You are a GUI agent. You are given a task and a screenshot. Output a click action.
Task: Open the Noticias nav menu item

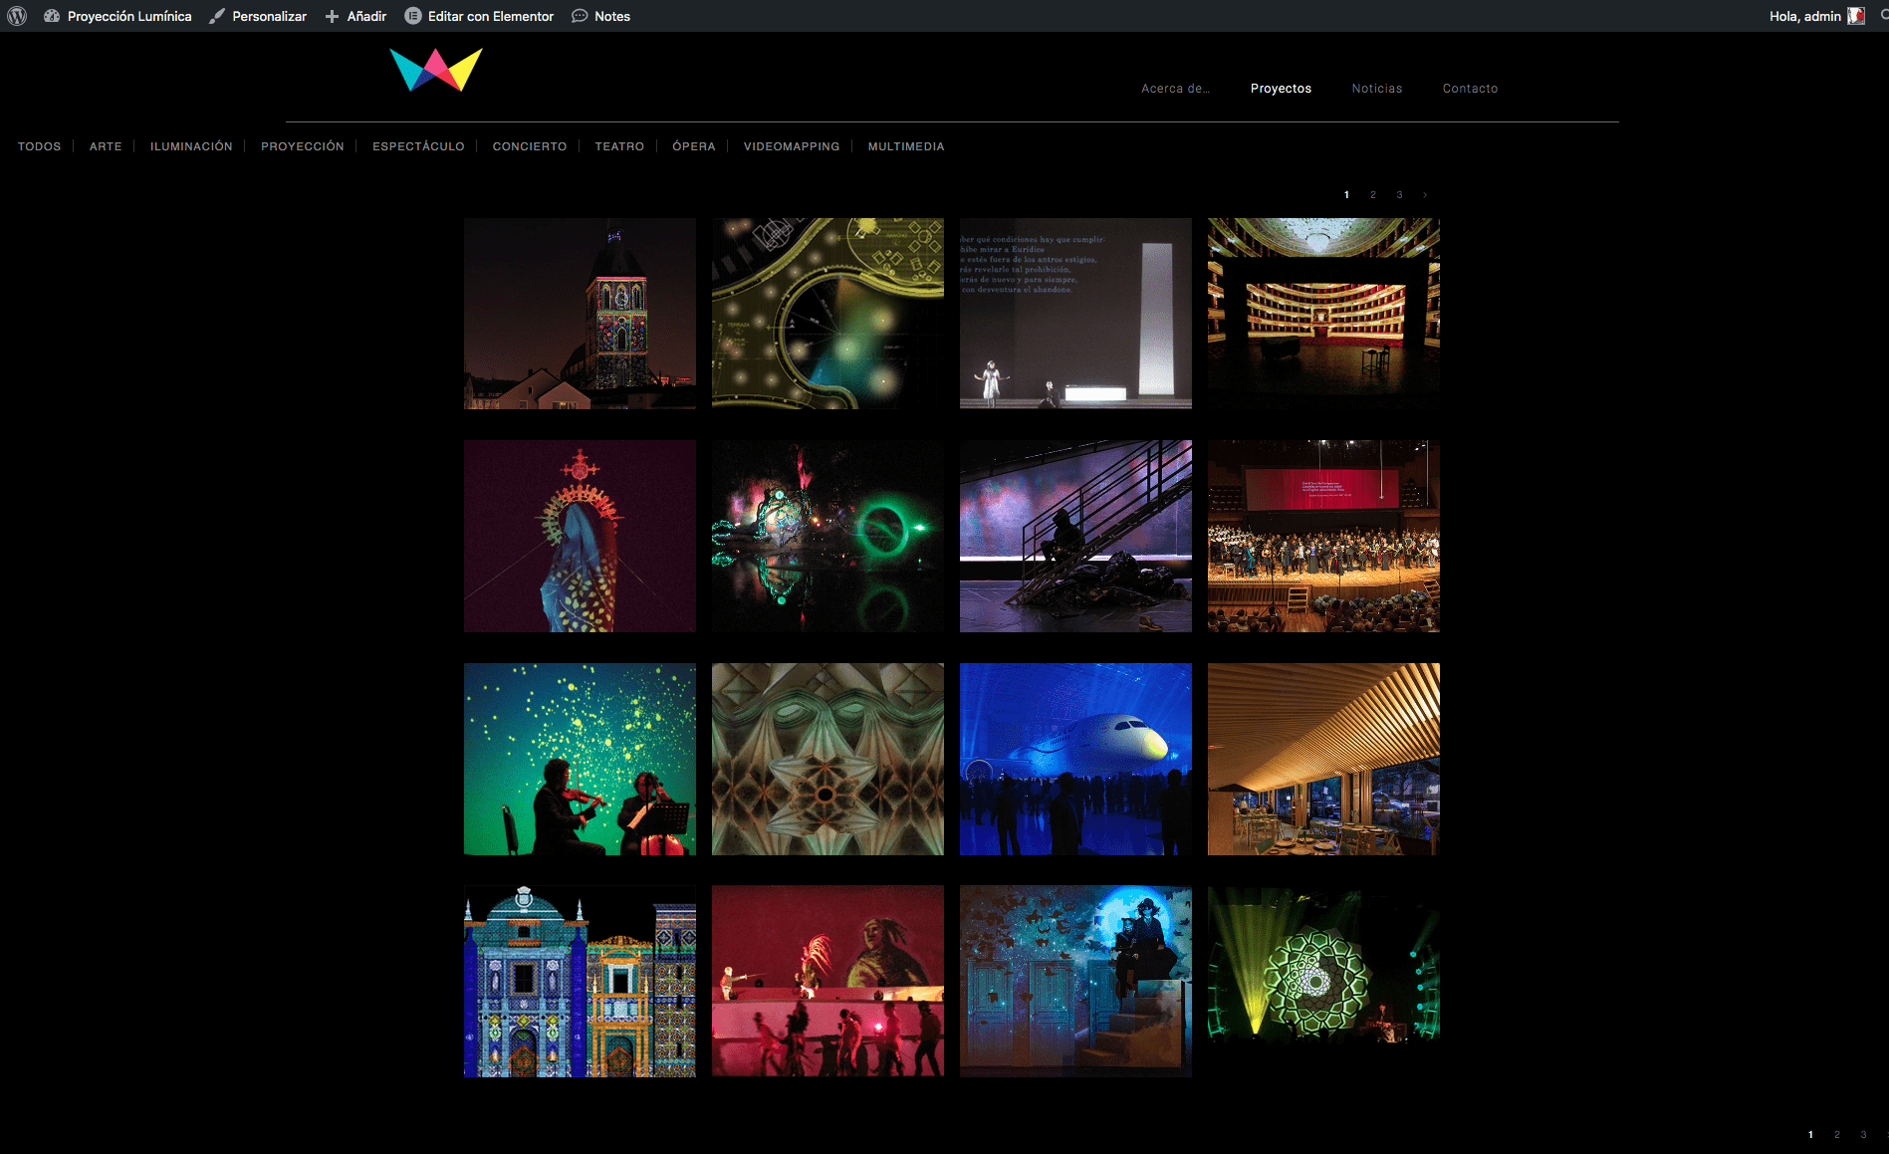point(1376,89)
